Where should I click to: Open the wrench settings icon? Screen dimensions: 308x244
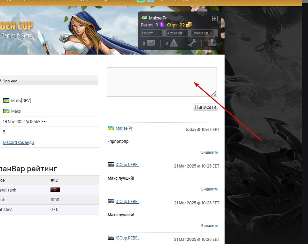[x=192, y=43]
